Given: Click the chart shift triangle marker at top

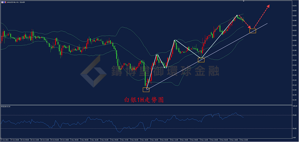Looking at the screenshot, I should (x=244, y=1).
